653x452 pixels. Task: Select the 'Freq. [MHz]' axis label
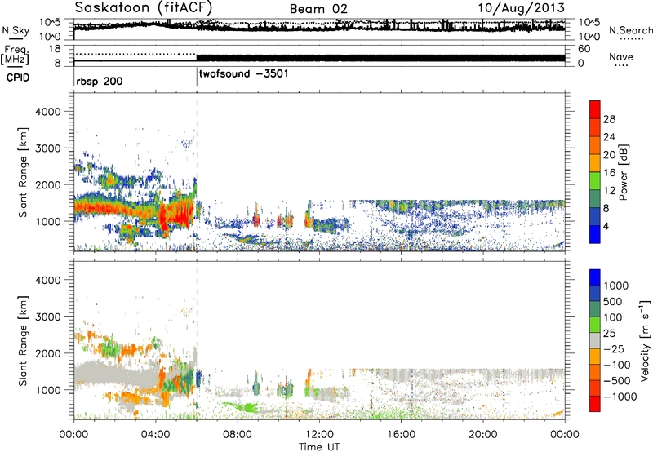[16, 55]
